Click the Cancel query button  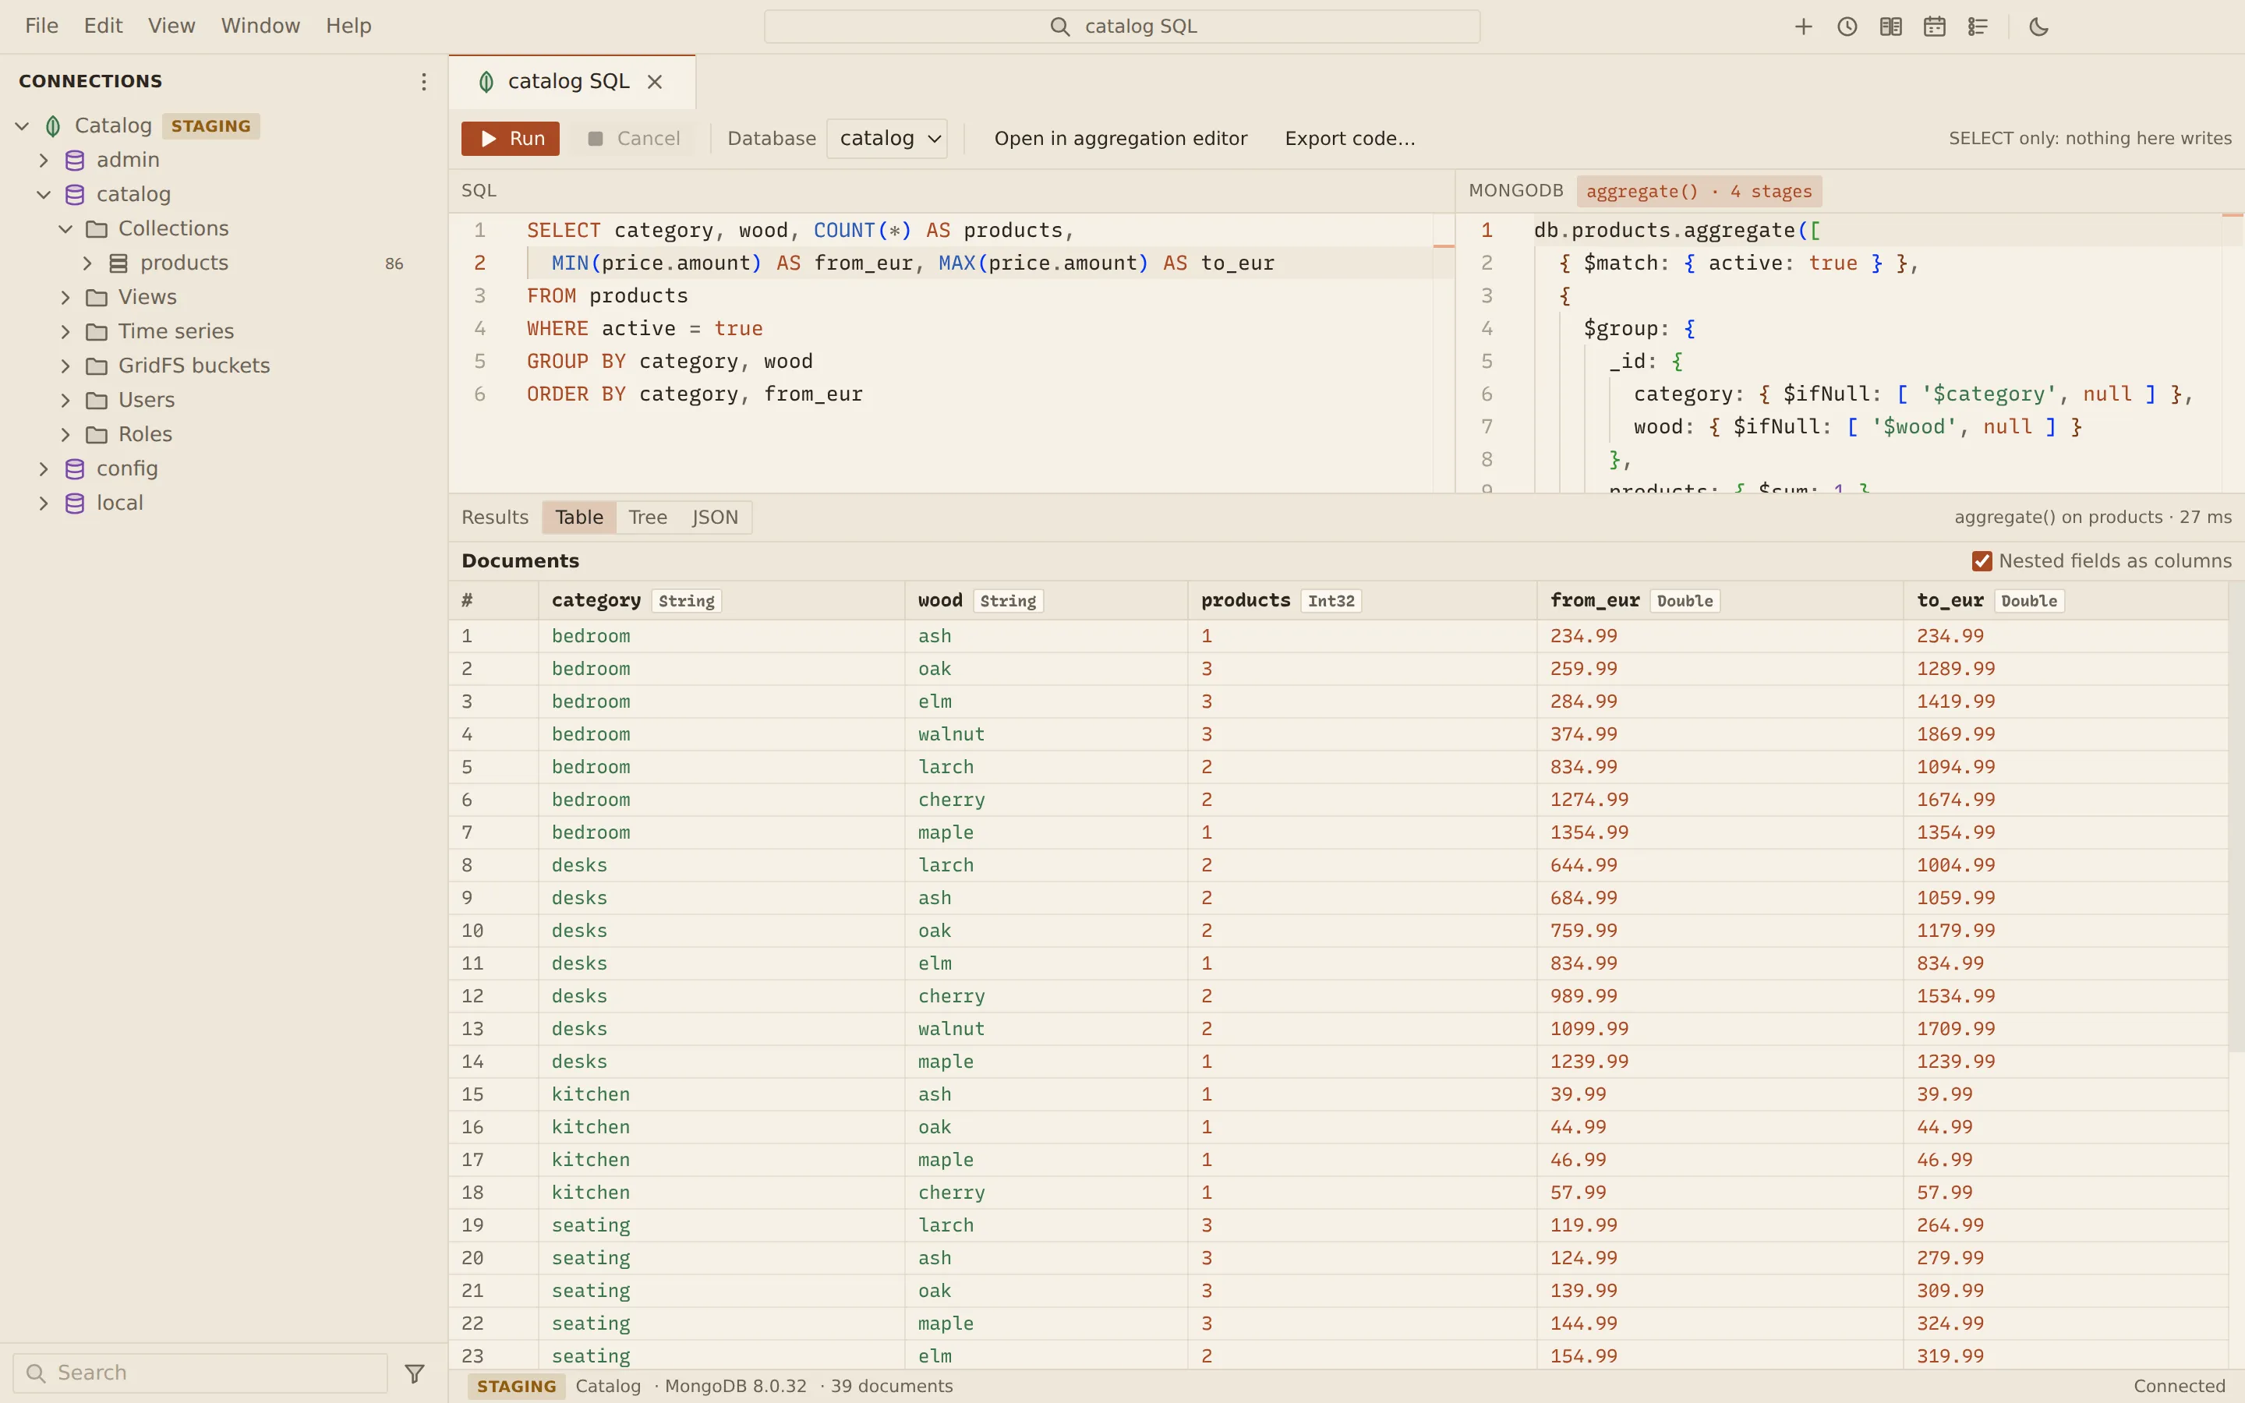pyautogui.click(x=635, y=140)
